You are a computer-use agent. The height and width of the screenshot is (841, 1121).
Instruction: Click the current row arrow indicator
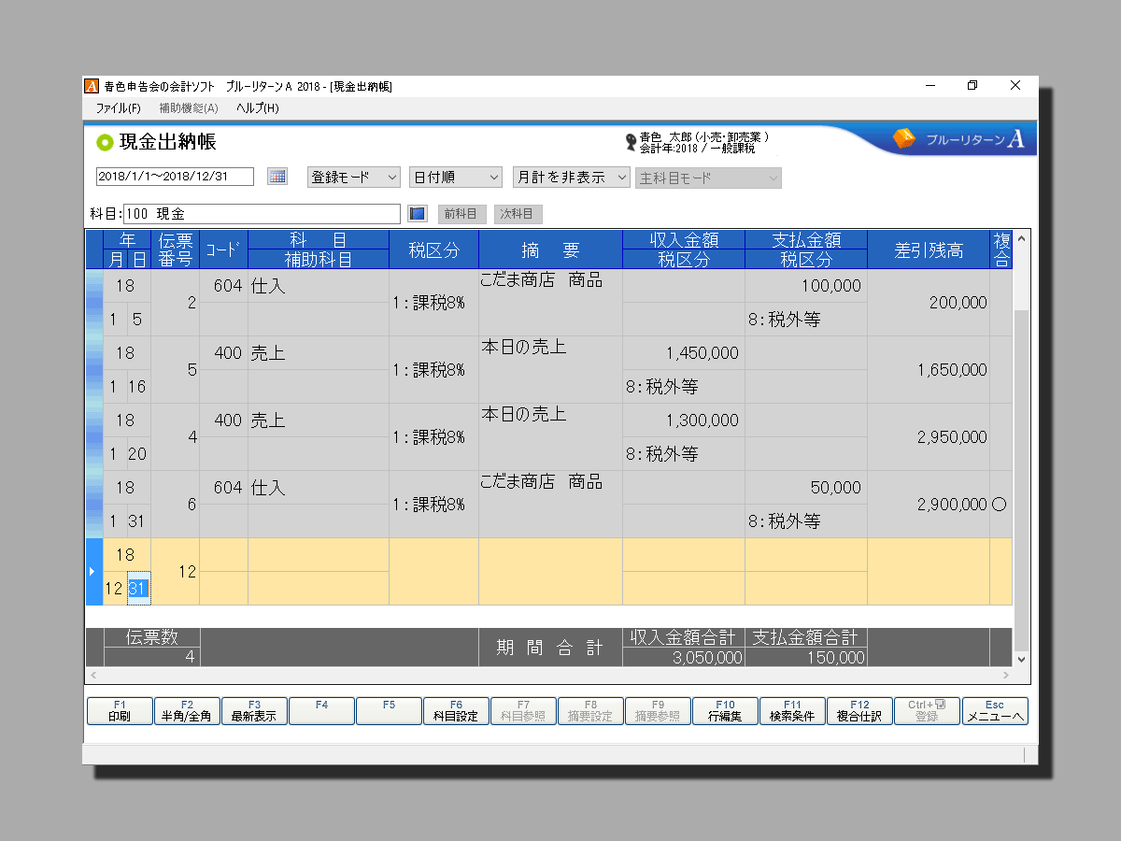[x=91, y=571]
